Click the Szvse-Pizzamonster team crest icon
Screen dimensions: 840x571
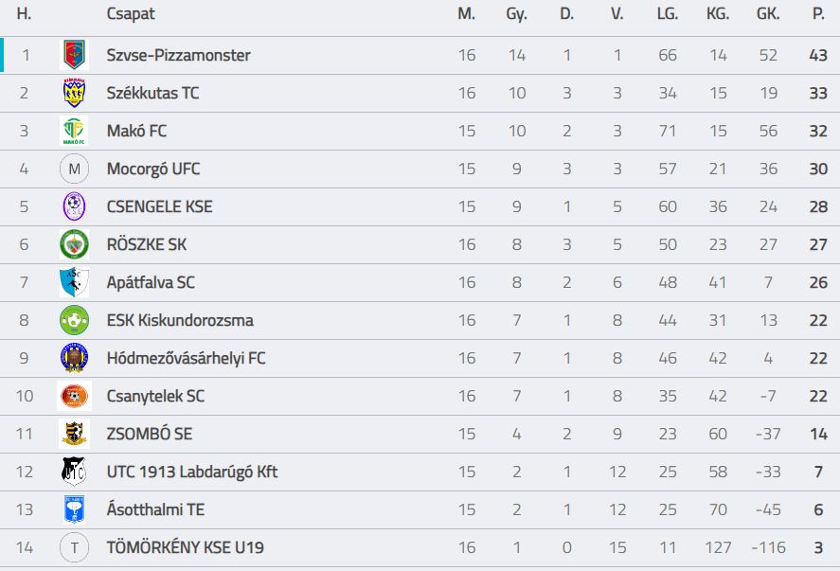click(x=74, y=55)
